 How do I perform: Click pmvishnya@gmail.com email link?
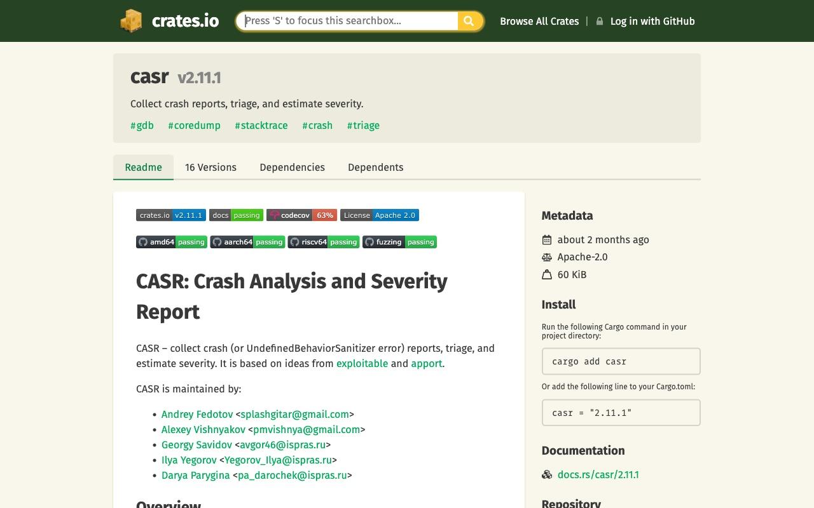coord(307,429)
